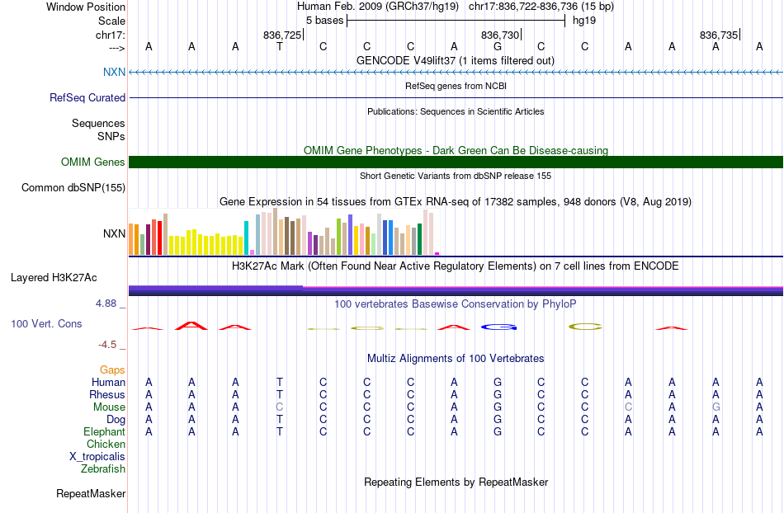Click the GTEx Gene Expression title text
Viewport: 784px width, 513px height.
pyautogui.click(x=456, y=202)
